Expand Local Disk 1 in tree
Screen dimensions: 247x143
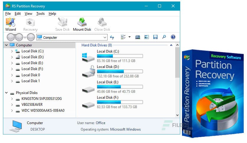[12, 81]
